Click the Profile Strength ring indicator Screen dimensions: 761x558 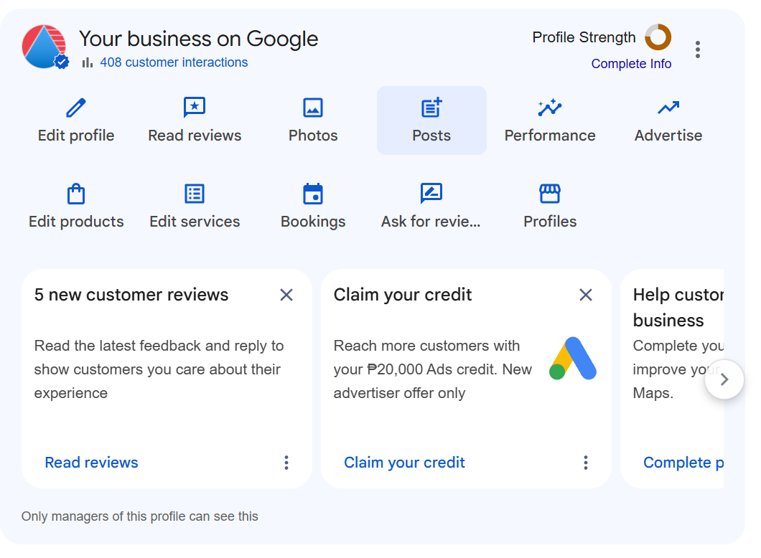point(658,37)
